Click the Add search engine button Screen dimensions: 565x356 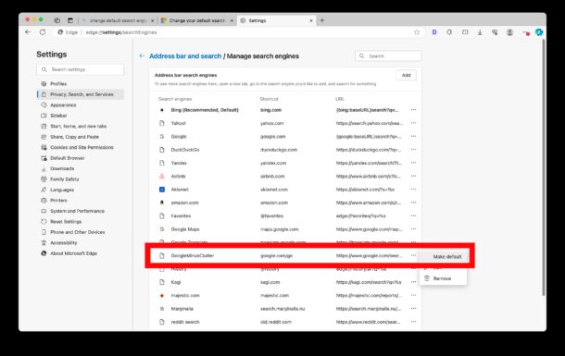pyautogui.click(x=406, y=75)
